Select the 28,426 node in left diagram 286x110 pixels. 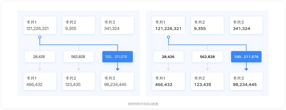[40, 57]
